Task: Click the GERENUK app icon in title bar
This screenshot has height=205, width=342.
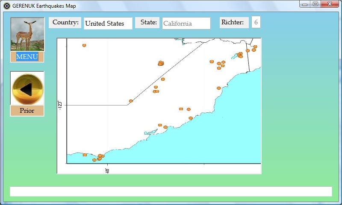Action: pyautogui.click(x=6, y=6)
